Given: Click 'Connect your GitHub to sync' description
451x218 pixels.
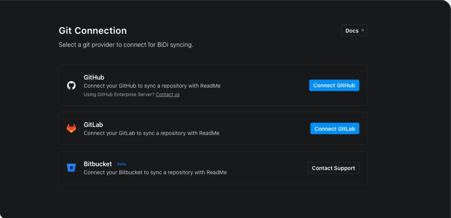Looking at the screenshot, I should tap(152, 86).
